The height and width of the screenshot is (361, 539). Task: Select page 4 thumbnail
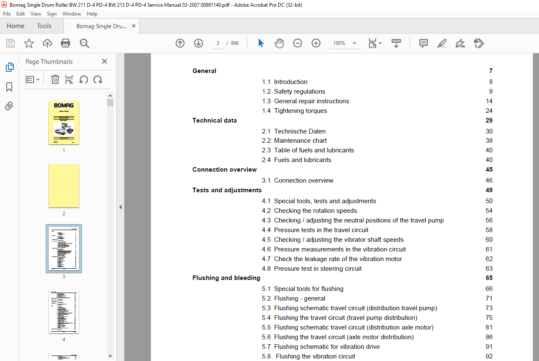(64, 311)
